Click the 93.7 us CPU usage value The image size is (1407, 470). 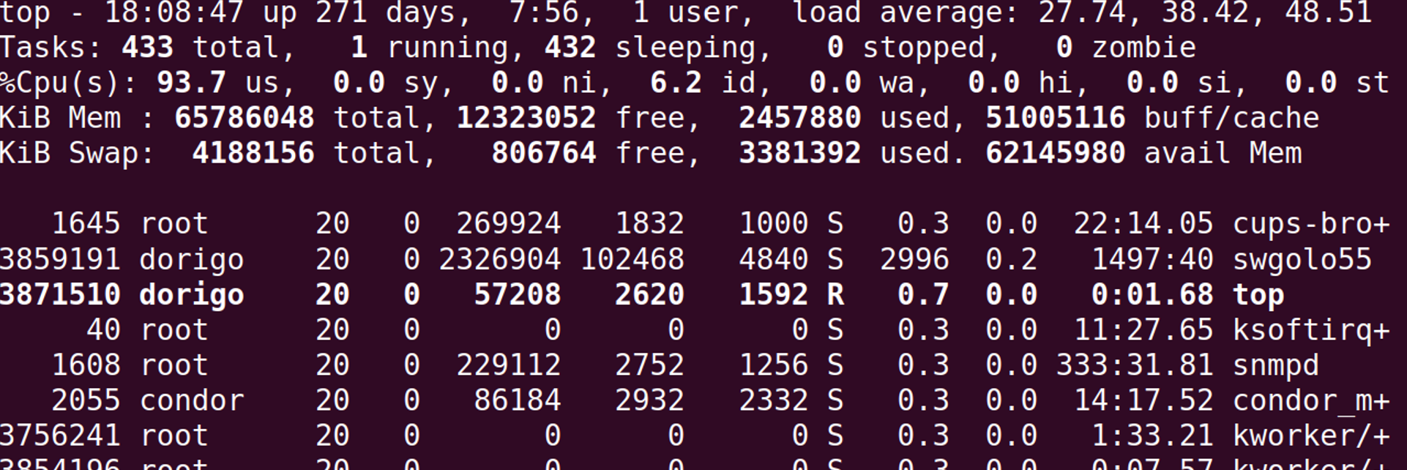[x=191, y=83]
